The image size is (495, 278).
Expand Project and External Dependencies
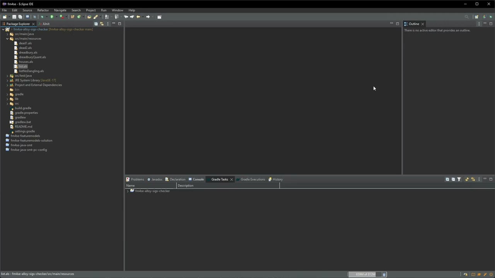click(7, 85)
